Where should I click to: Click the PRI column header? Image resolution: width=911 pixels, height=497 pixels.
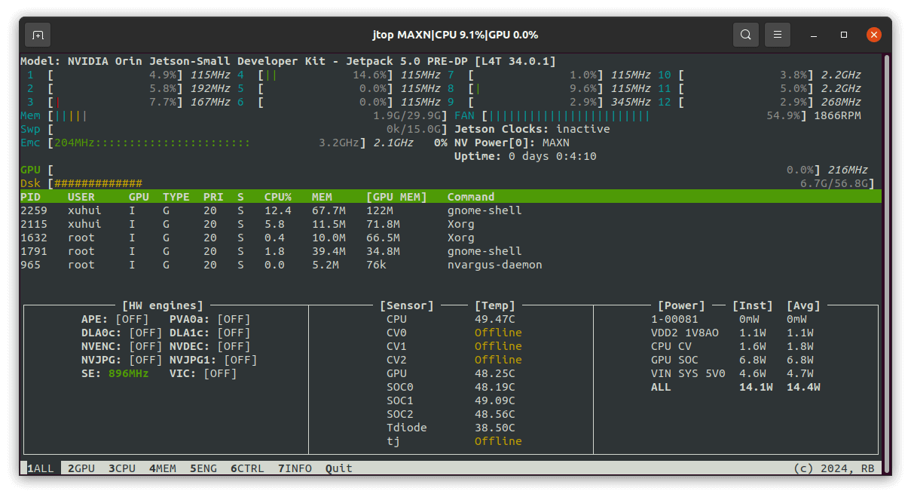click(213, 197)
